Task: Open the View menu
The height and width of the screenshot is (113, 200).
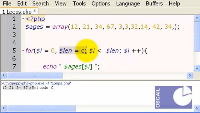Action: [61, 3]
